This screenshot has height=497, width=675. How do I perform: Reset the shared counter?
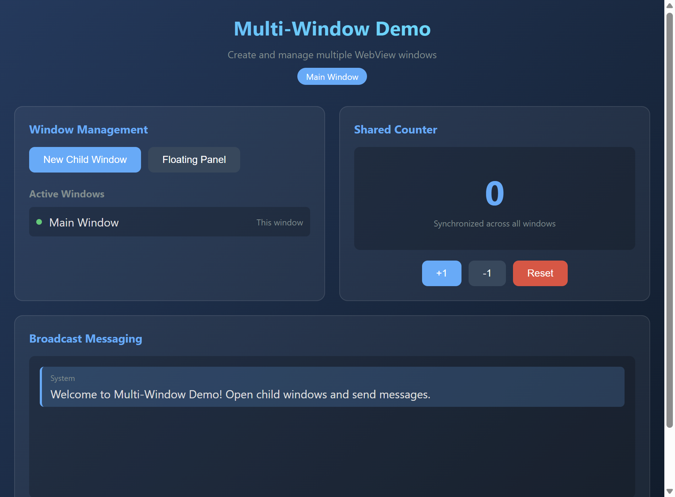540,273
